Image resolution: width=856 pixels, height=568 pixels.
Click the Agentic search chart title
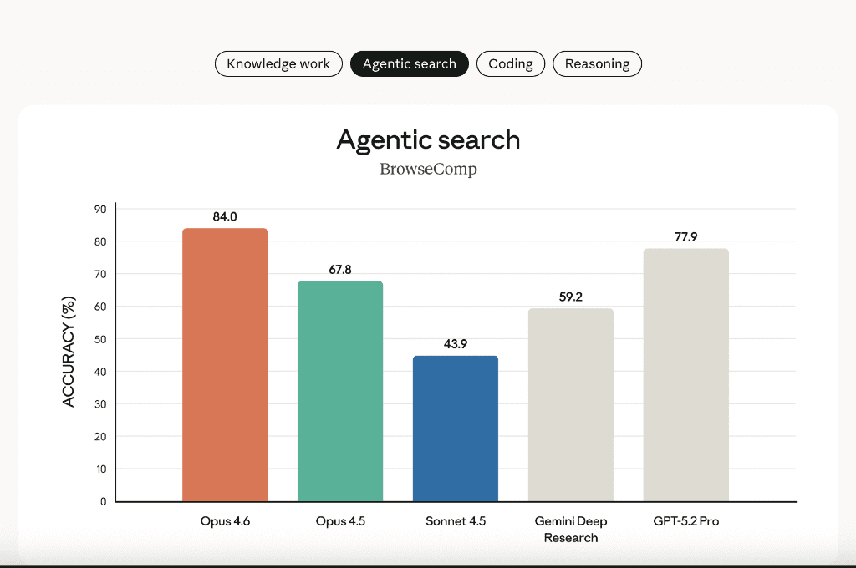(x=427, y=140)
